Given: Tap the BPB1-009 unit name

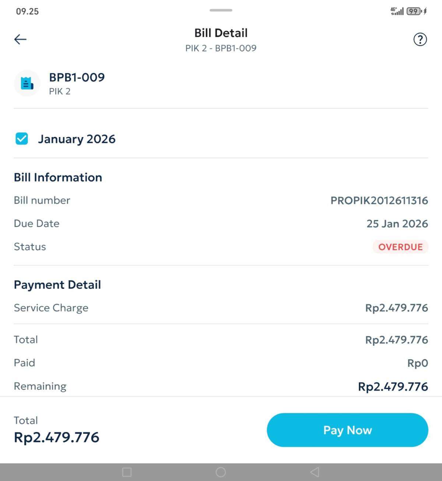Looking at the screenshot, I should (77, 77).
